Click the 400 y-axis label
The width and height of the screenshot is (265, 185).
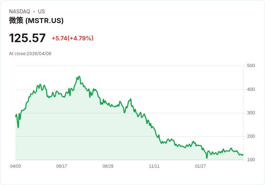(x=251, y=89)
